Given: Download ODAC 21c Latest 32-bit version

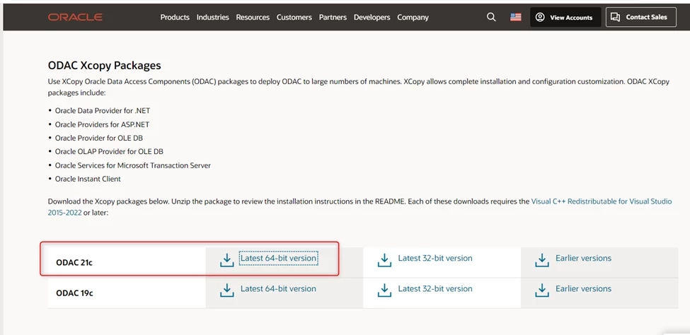Looking at the screenshot, I should [x=435, y=258].
